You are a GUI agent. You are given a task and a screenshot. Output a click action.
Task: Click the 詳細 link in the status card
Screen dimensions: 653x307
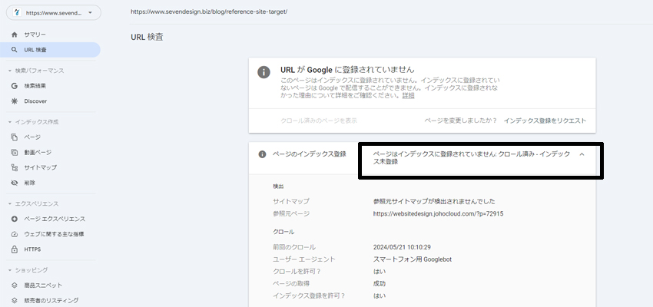point(408,96)
